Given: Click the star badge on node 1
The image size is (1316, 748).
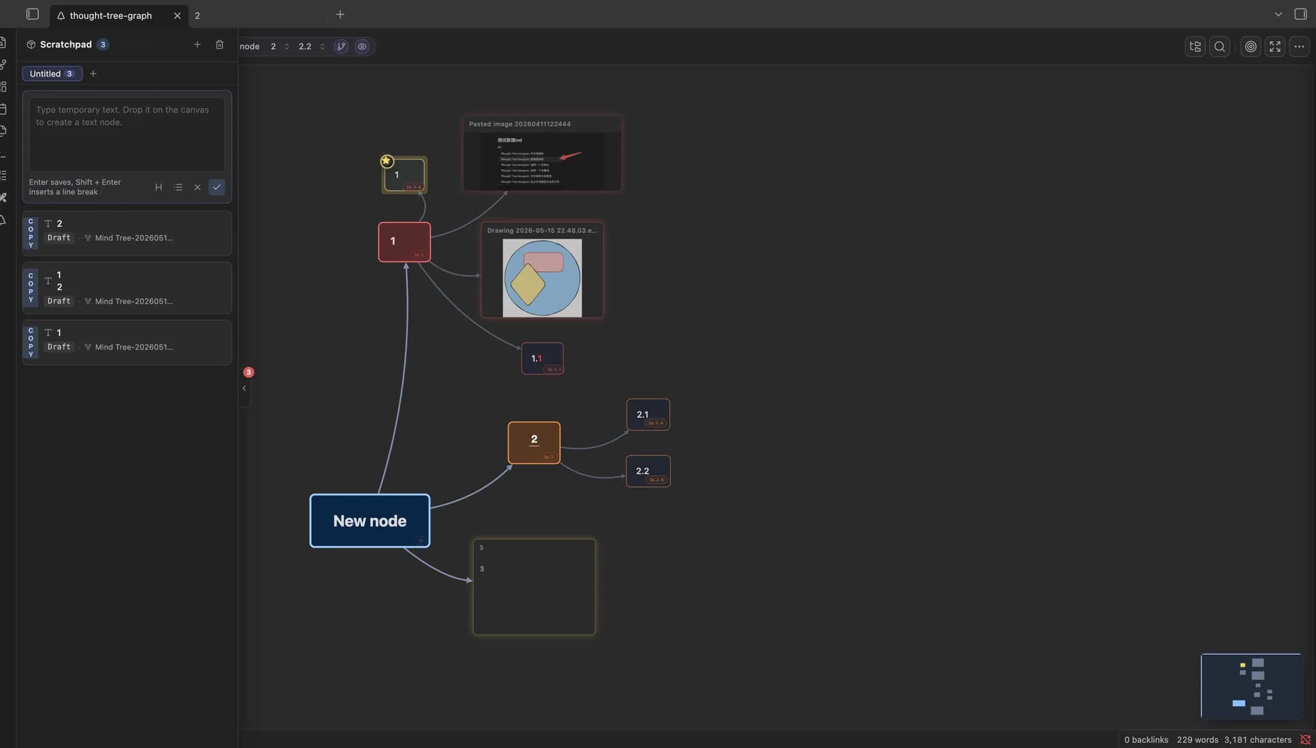Looking at the screenshot, I should pyautogui.click(x=386, y=161).
